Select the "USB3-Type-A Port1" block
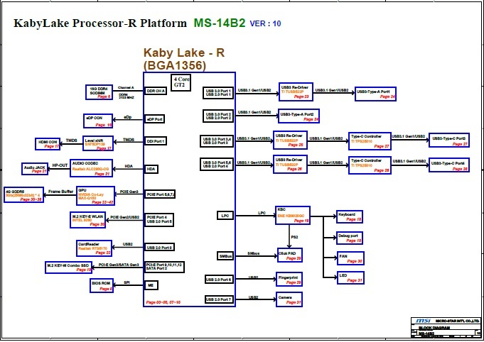The height and width of the screenshot is (342, 484). click(375, 94)
